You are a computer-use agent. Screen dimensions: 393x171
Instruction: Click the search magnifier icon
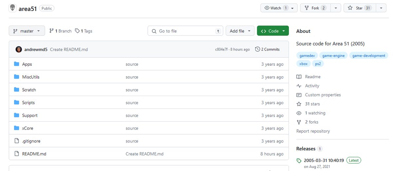click(154, 31)
